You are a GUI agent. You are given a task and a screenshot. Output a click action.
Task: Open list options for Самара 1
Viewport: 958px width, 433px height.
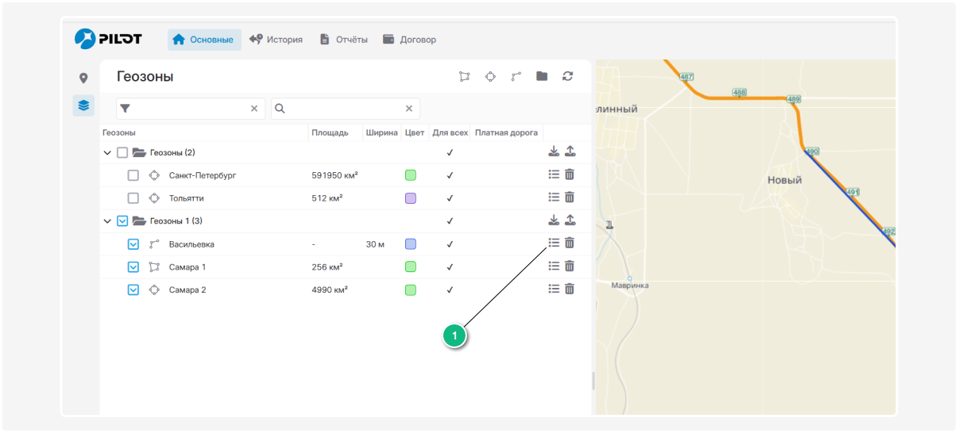tap(554, 266)
